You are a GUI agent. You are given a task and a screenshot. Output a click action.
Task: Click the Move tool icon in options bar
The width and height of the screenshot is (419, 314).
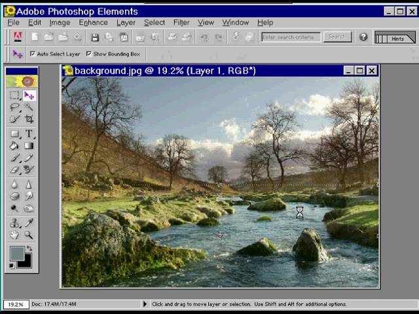pos(18,54)
